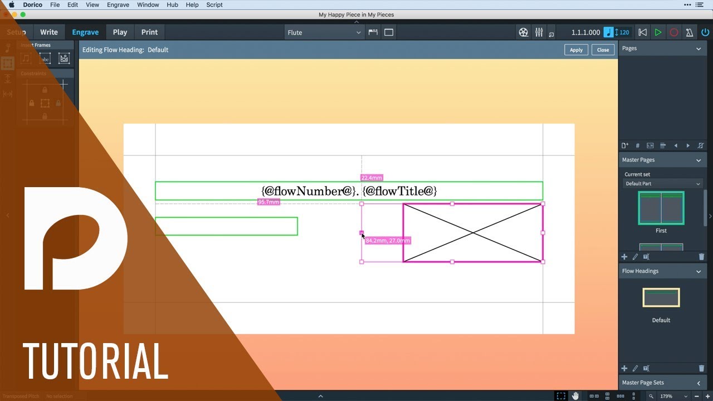Expand the Master Page Sets section
This screenshot has width=713, height=401.
pos(699,383)
